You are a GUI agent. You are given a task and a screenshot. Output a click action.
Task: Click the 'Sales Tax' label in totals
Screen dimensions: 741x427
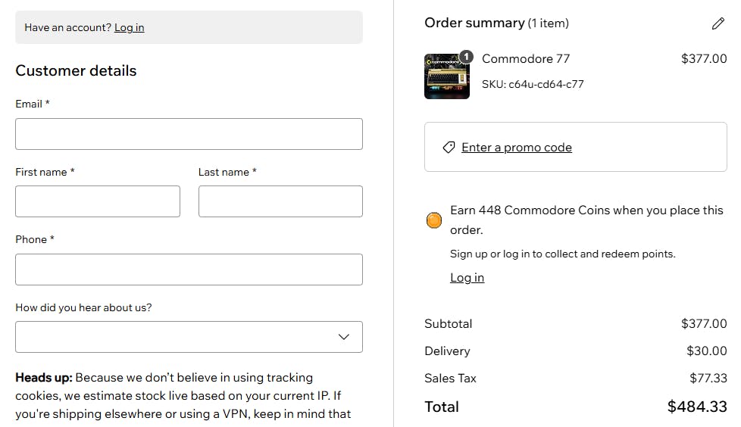tap(450, 379)
